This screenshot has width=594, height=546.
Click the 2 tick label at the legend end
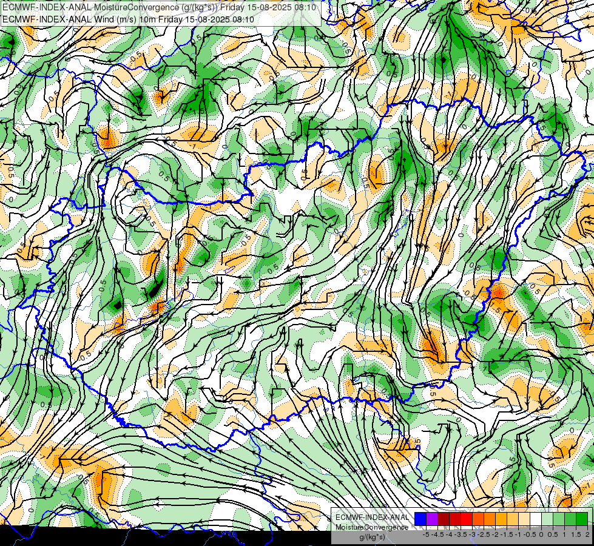coord(588,534)
